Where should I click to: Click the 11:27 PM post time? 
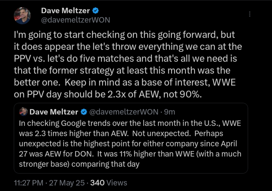[x=29, y=183]
